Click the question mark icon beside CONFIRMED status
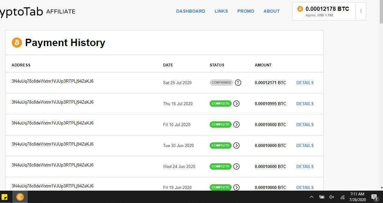The height and width of the screenshot is (203, 383). [238, 83]
